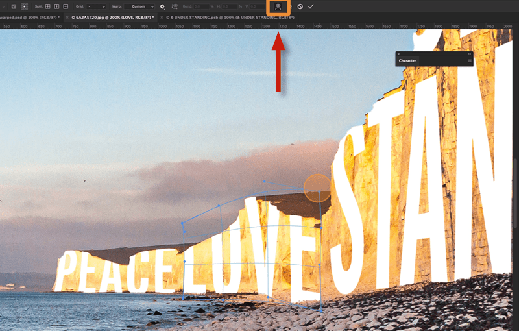This screenshot has height=331, width=519.
Task: Commit the warp with the checkmark
Action: point(311,6)
